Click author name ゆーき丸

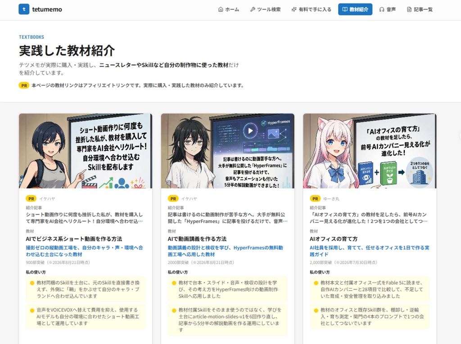[x=331, y=199]
